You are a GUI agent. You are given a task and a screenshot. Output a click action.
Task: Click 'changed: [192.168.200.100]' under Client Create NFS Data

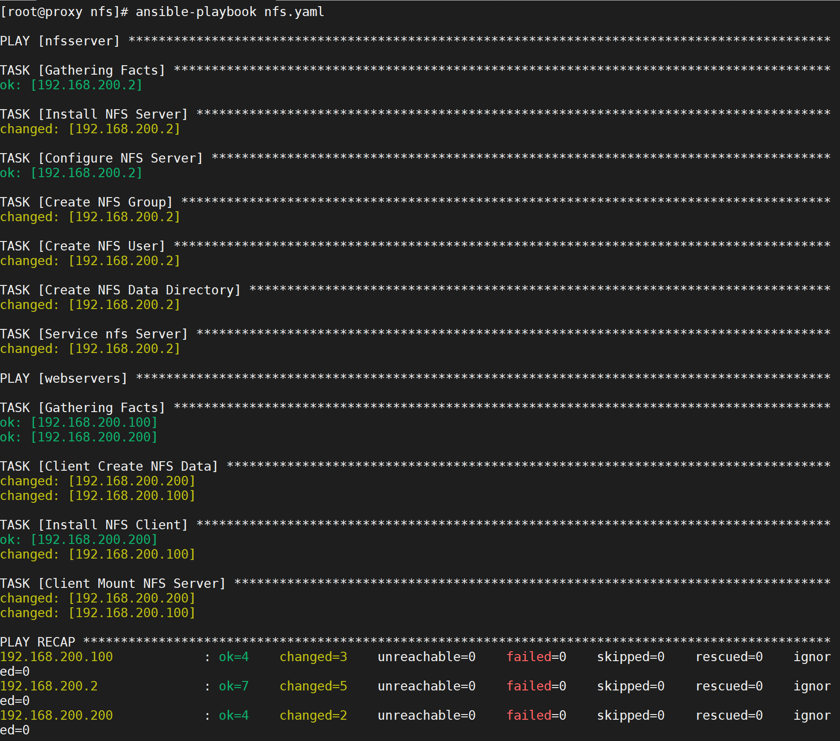tap(98, 496)
